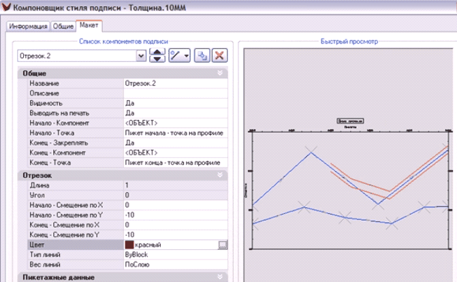Open color picker via Цвет browse button

(222, 245)
